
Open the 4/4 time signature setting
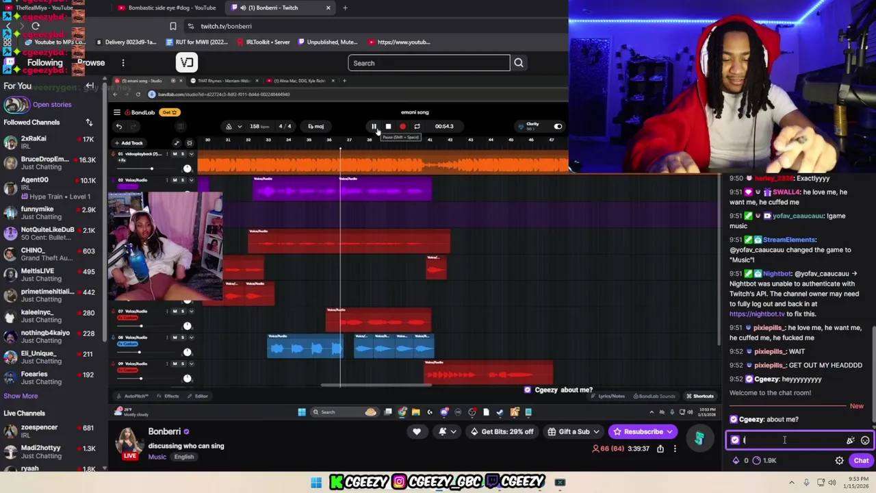[285, 126]
